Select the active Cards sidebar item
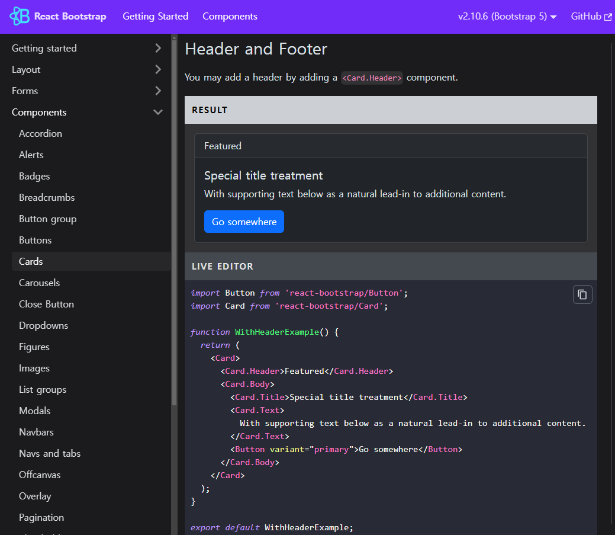615x535 pixels. pyautogui.click(x=91, y=261)
